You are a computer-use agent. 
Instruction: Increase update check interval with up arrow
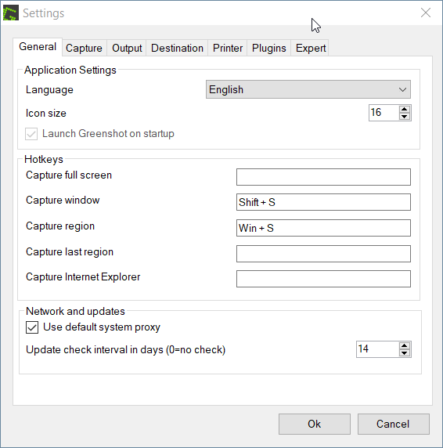404,345
